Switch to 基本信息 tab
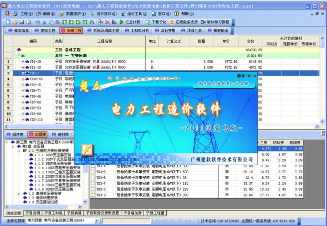The image size is (327, 226). 18,30
